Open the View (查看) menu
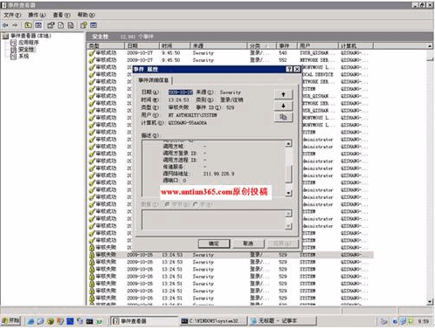435x329 pixels. [61, 15]
